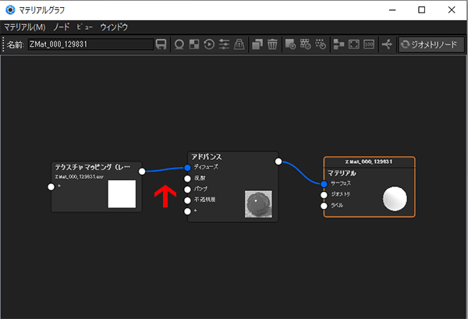Screen dimensions: 468x319
Task: Click the name field containing ZMat_000_129831
Action: 90,44
